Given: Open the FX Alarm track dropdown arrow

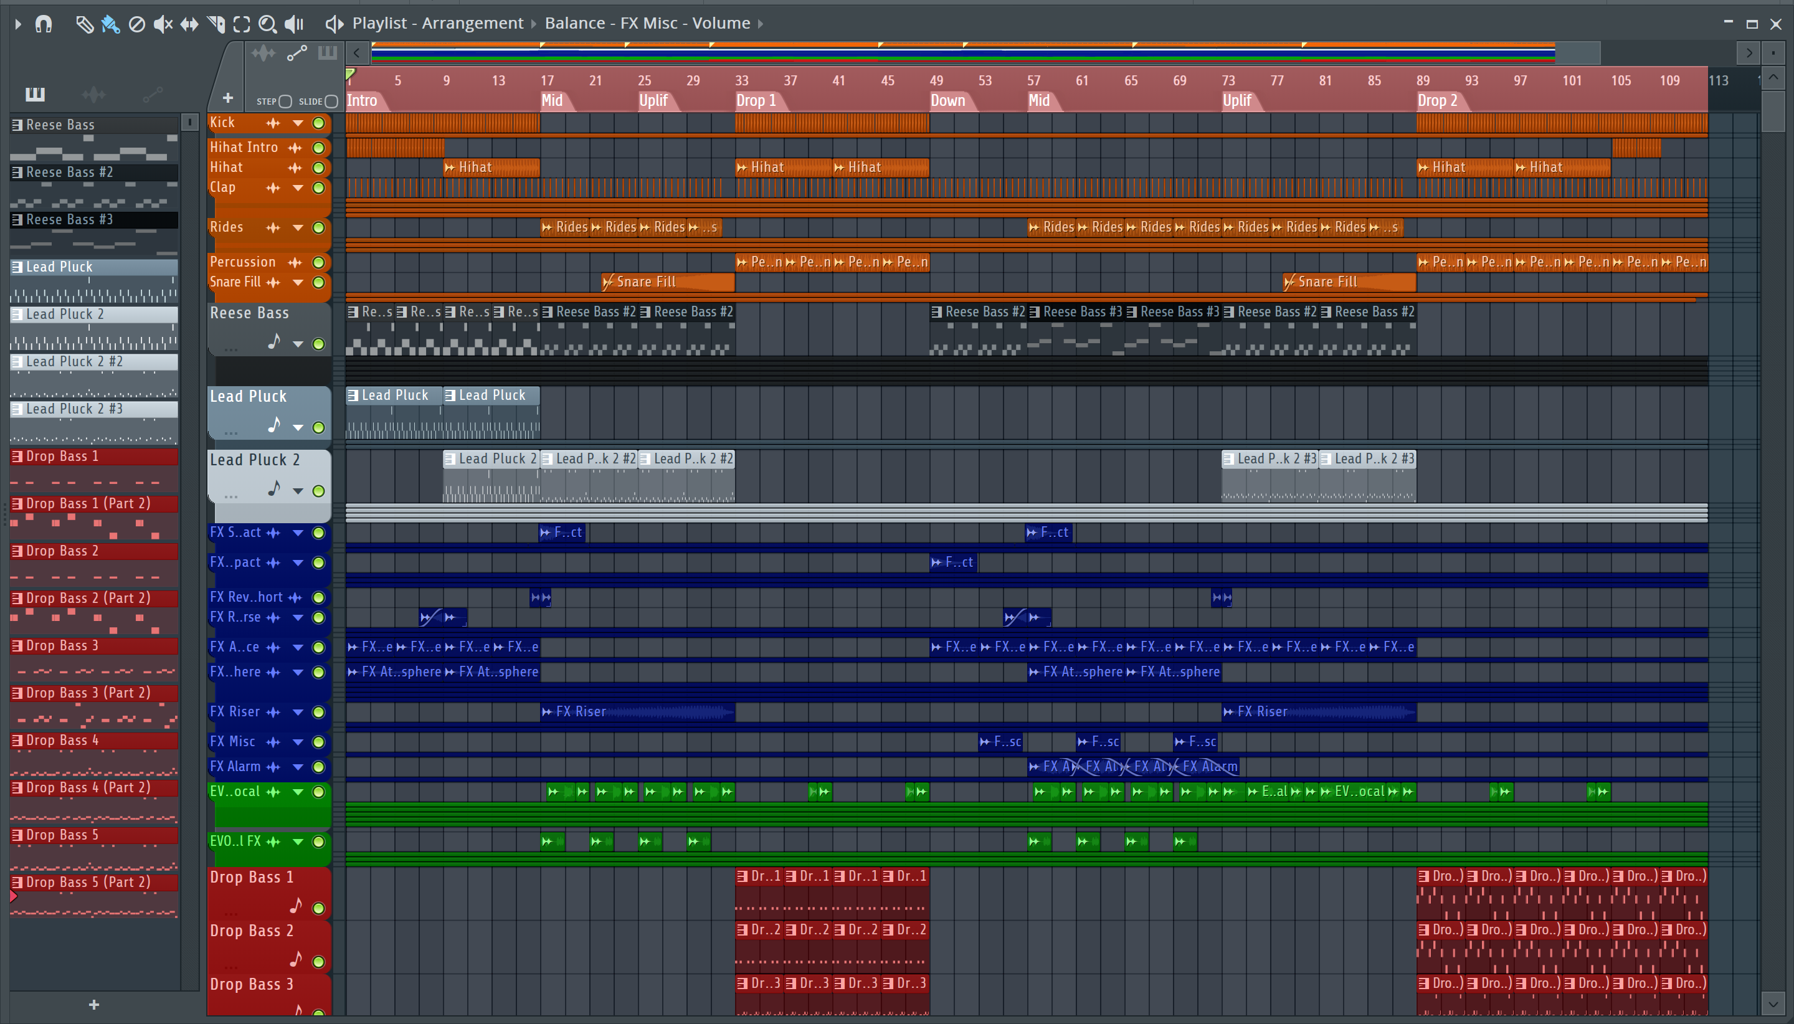Looking at the screenshot, I should (x=298, y=767).
